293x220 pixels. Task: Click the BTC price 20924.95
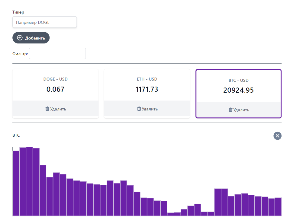point(238,90)
